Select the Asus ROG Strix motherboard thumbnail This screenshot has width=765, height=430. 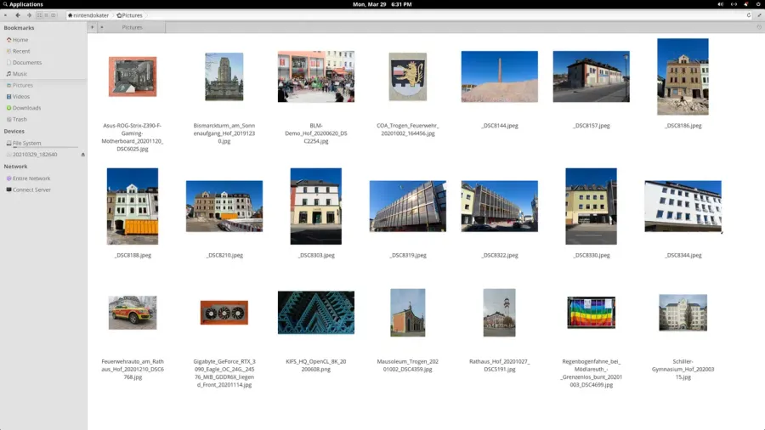(133, 76)
